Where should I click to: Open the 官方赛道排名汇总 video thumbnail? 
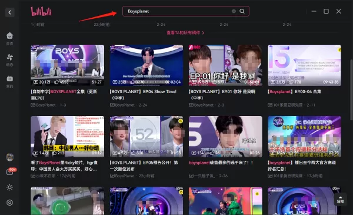coord(304,136)
